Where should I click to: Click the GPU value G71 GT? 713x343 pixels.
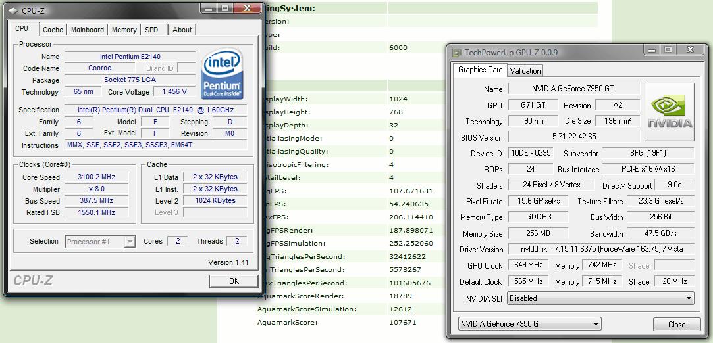coord(533,105)
